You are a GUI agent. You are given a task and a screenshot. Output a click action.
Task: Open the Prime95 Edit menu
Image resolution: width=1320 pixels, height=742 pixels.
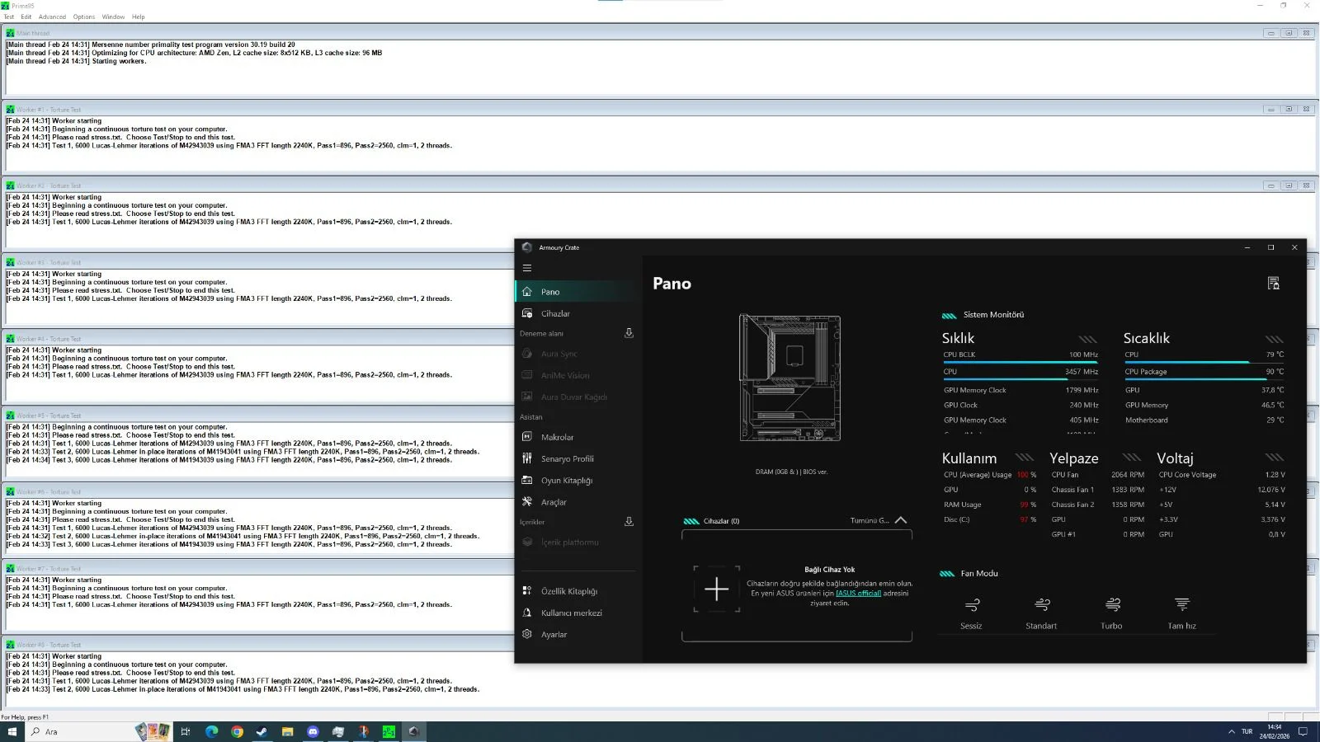[26, 16]
